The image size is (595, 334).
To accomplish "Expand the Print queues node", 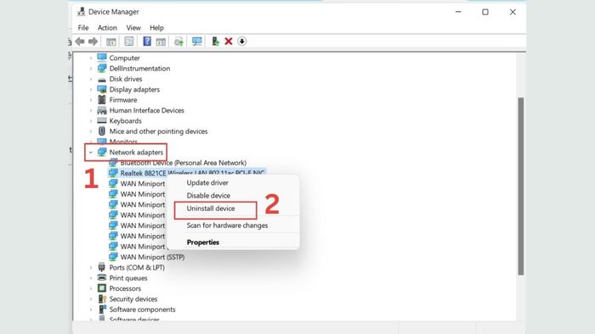I will pos(91,278).
